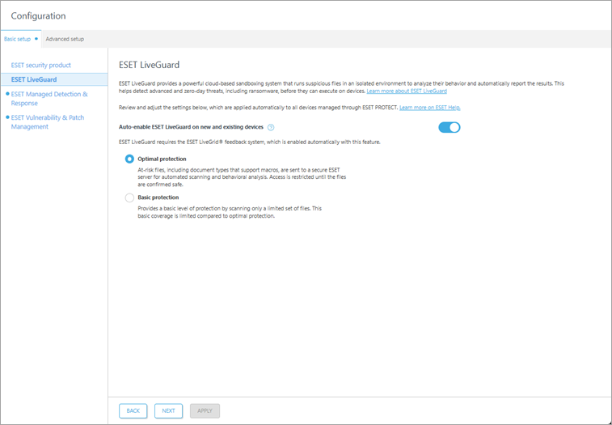
Task: Click Basic protection description paragraph
Action: (230, 212)
